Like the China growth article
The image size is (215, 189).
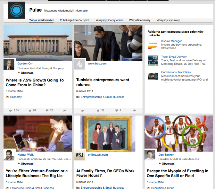coord(30,110)
